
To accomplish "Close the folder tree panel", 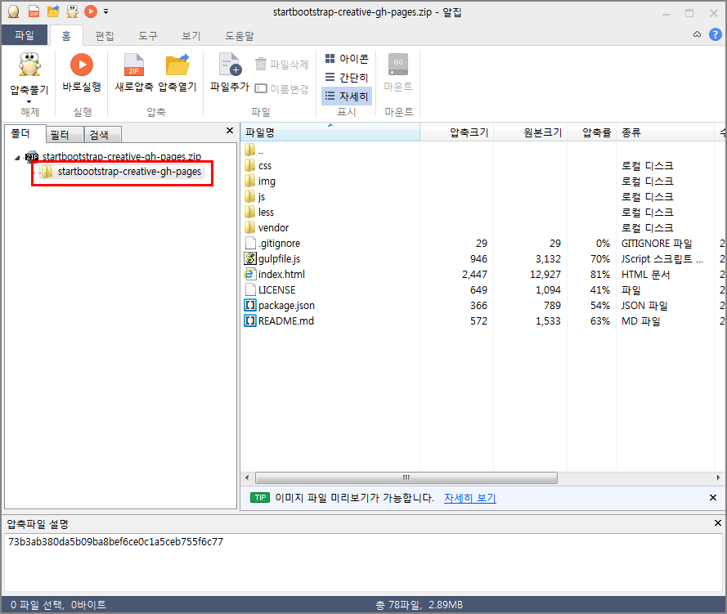I will (230, 131).
